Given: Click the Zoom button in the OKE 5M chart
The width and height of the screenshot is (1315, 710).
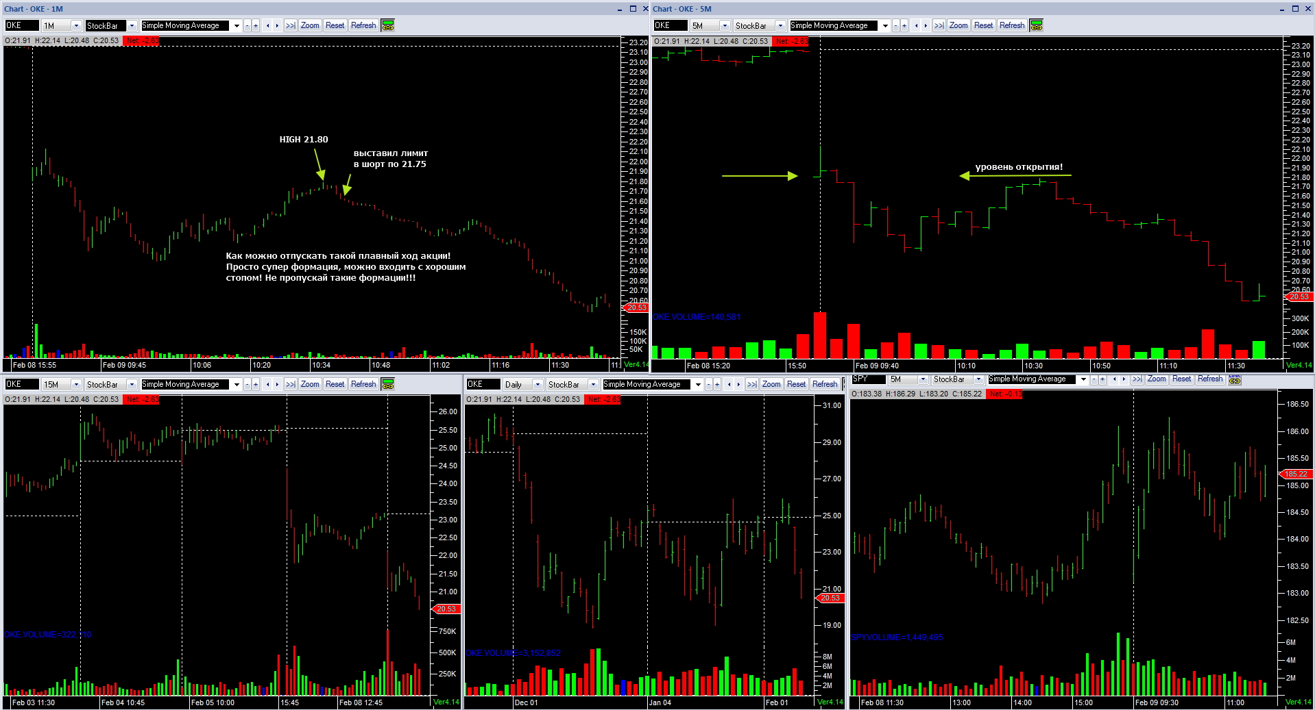Looking at the screenshot, I should (x=958, y=25).
